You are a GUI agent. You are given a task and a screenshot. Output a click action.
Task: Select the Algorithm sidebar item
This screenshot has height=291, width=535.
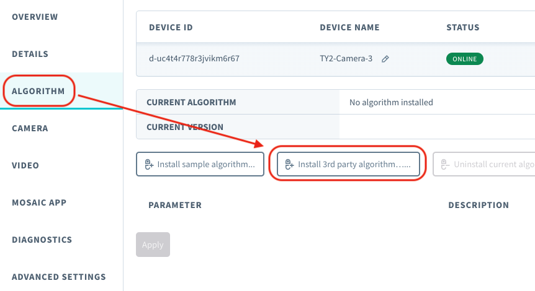[x=38, y=91]
